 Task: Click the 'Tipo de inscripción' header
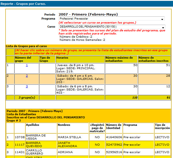point(162,128)
